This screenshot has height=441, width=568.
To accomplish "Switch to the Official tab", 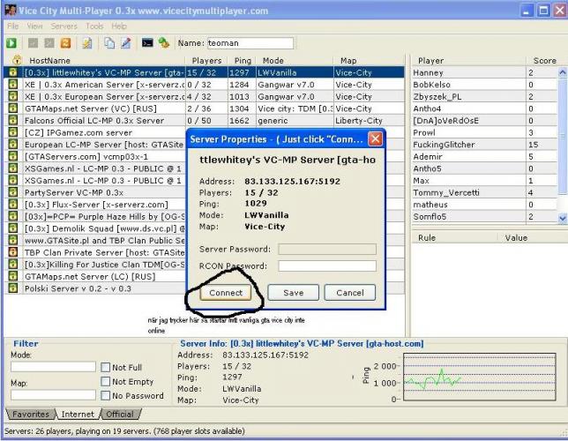I will [120, 415].
